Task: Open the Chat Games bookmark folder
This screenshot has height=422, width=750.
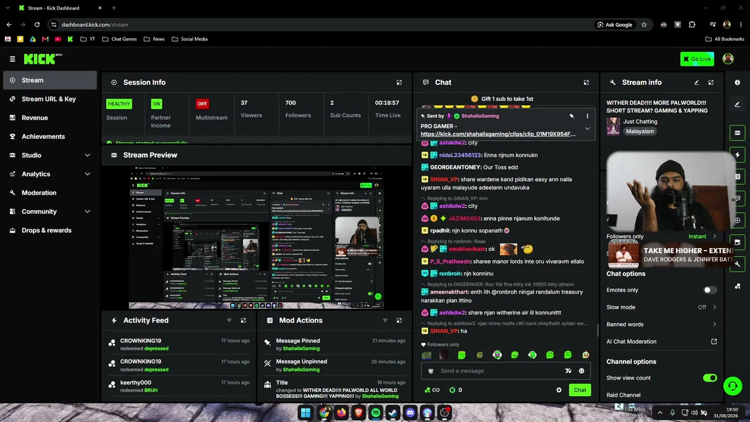Action: tap(120, 39)
